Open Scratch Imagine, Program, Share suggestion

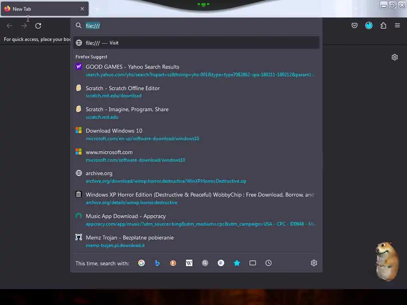(196, 113)
